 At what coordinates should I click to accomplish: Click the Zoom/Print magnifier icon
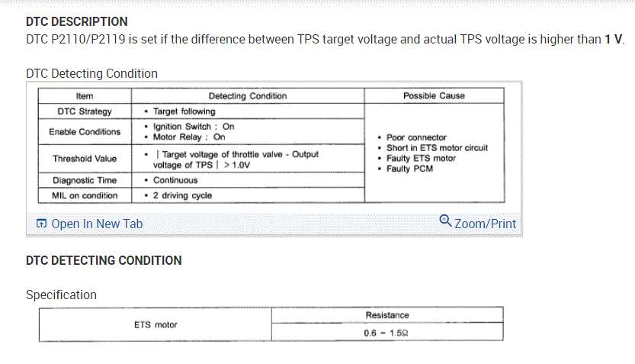pos(446,222)
